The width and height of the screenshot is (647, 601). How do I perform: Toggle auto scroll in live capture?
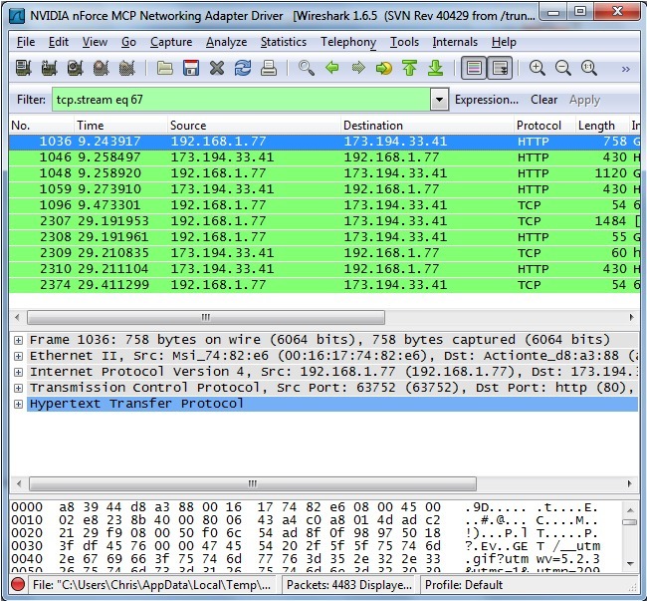coord(500,69)
